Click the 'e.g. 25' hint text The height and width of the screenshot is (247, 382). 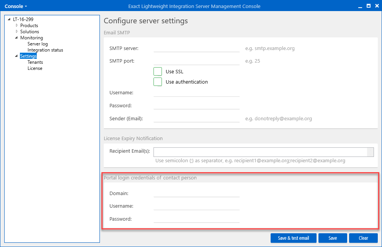click(253, 61)
